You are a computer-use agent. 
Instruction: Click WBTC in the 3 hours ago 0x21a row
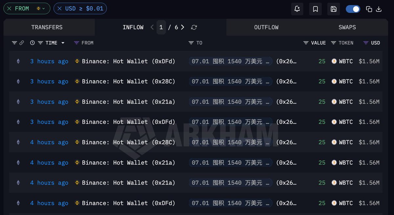click(346, 102)
